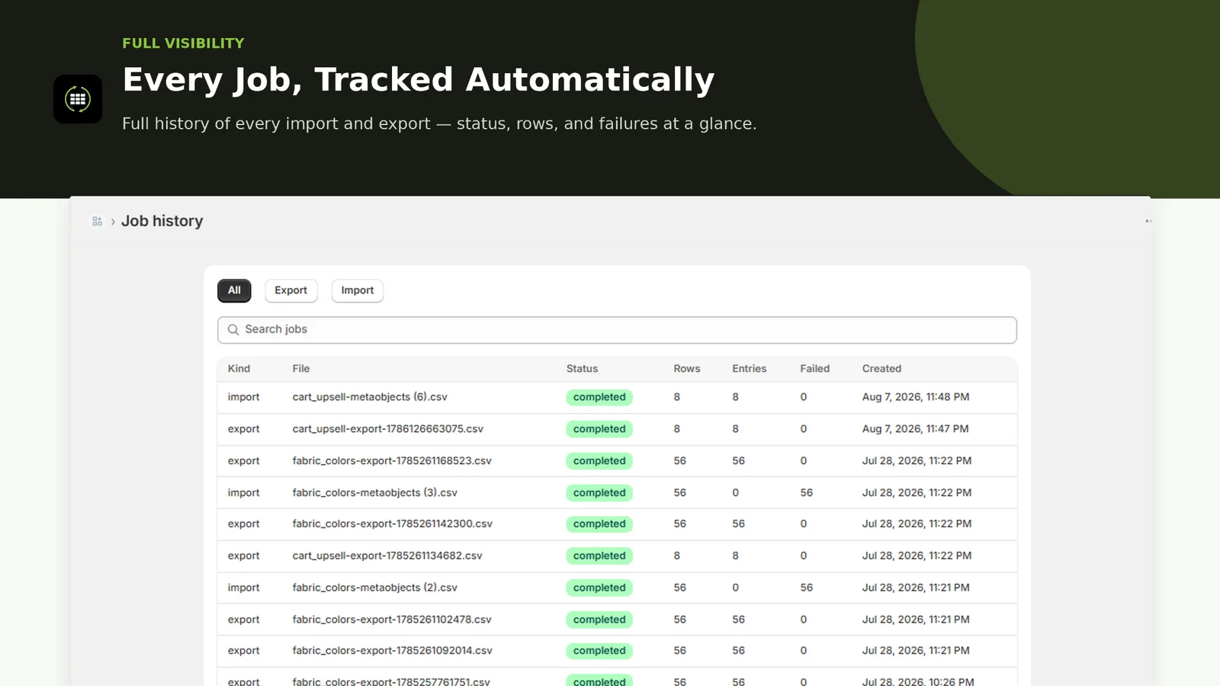Image resolution: width=1220 pixels, height=686 pixels.
Task: Click completed badge for fabric_colors-export-1785261092014.csv
Action: 599,651
